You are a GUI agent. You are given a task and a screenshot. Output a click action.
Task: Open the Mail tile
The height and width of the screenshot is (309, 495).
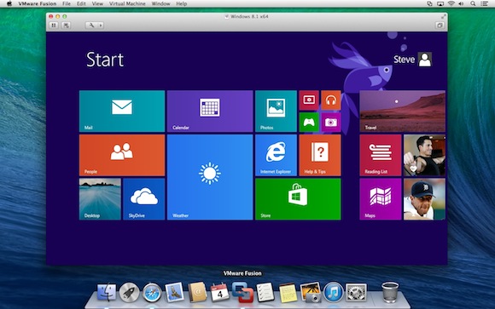tap(122, 111)
